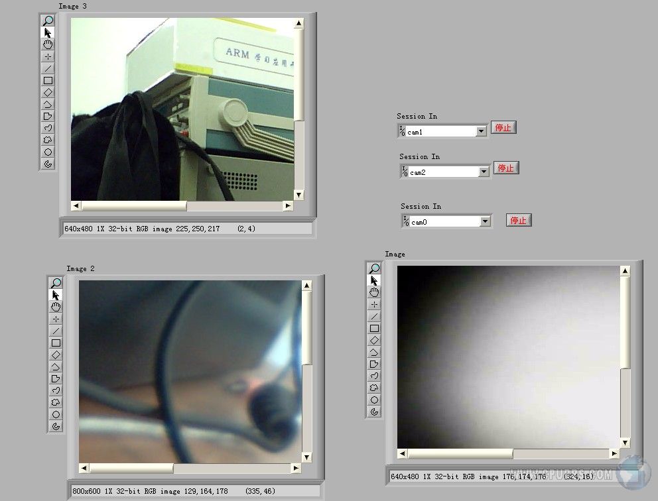This screenshot has height=501, width=658.
Task: Select the Zoom tool in bottom-right Image palette
Action: pos(374,268)
